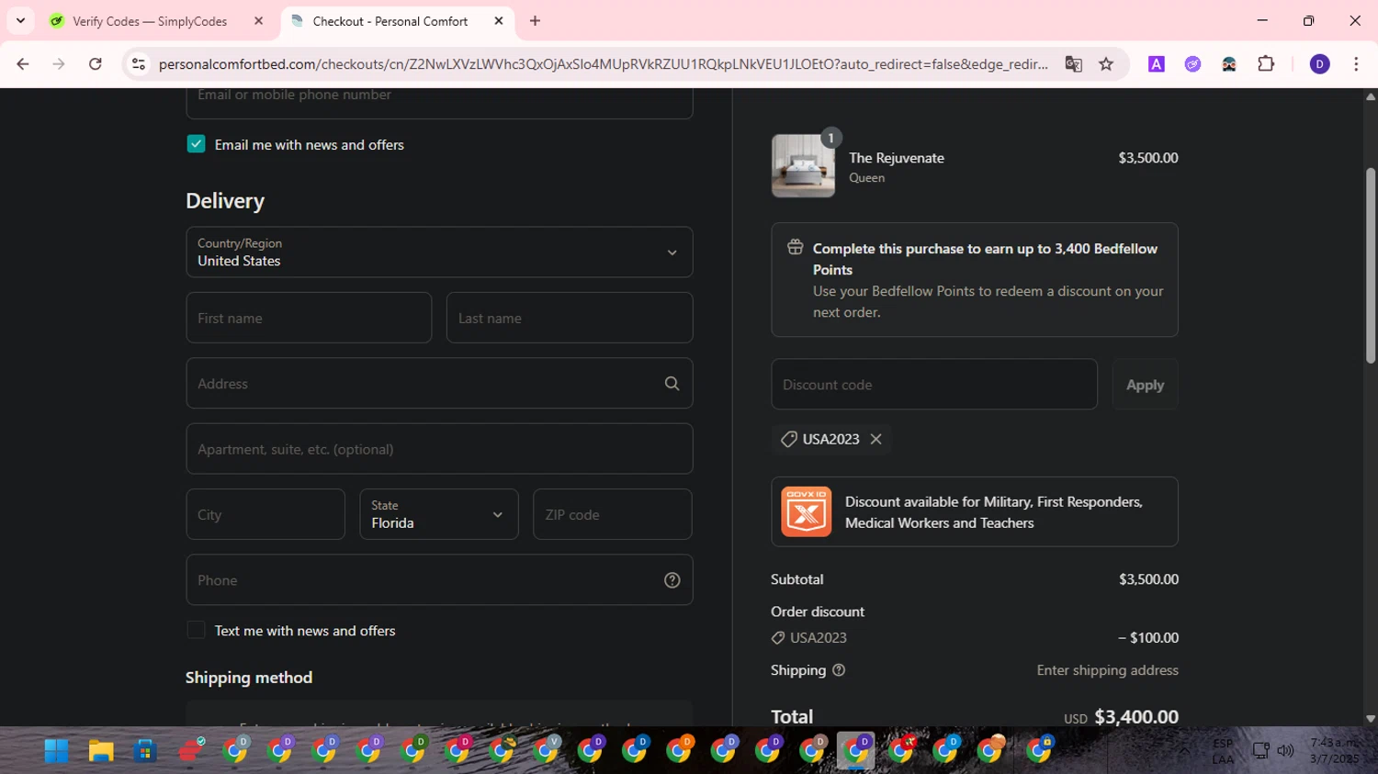Show hidden system tray icons

[x=1185, y=751]
